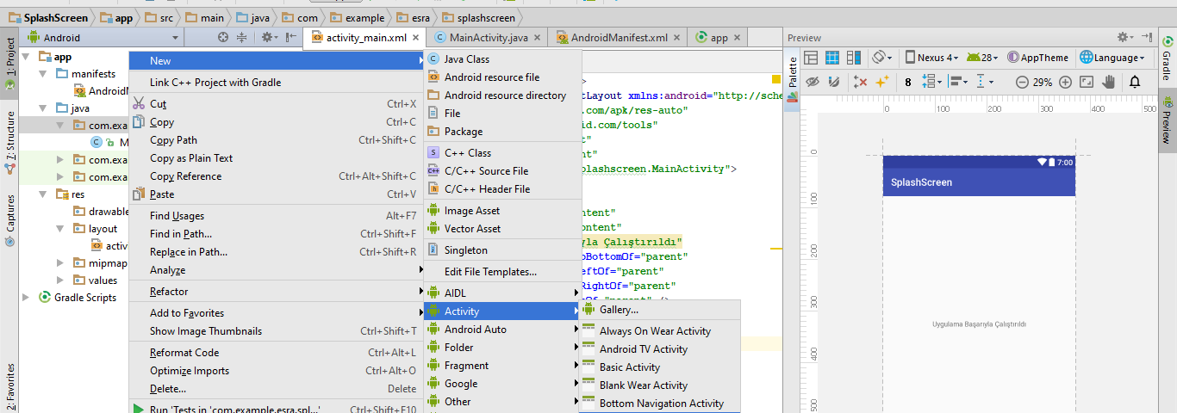Open the Nexus 4 device dropdown
This screenshot has height=413, width=1177.
point(932,58)
